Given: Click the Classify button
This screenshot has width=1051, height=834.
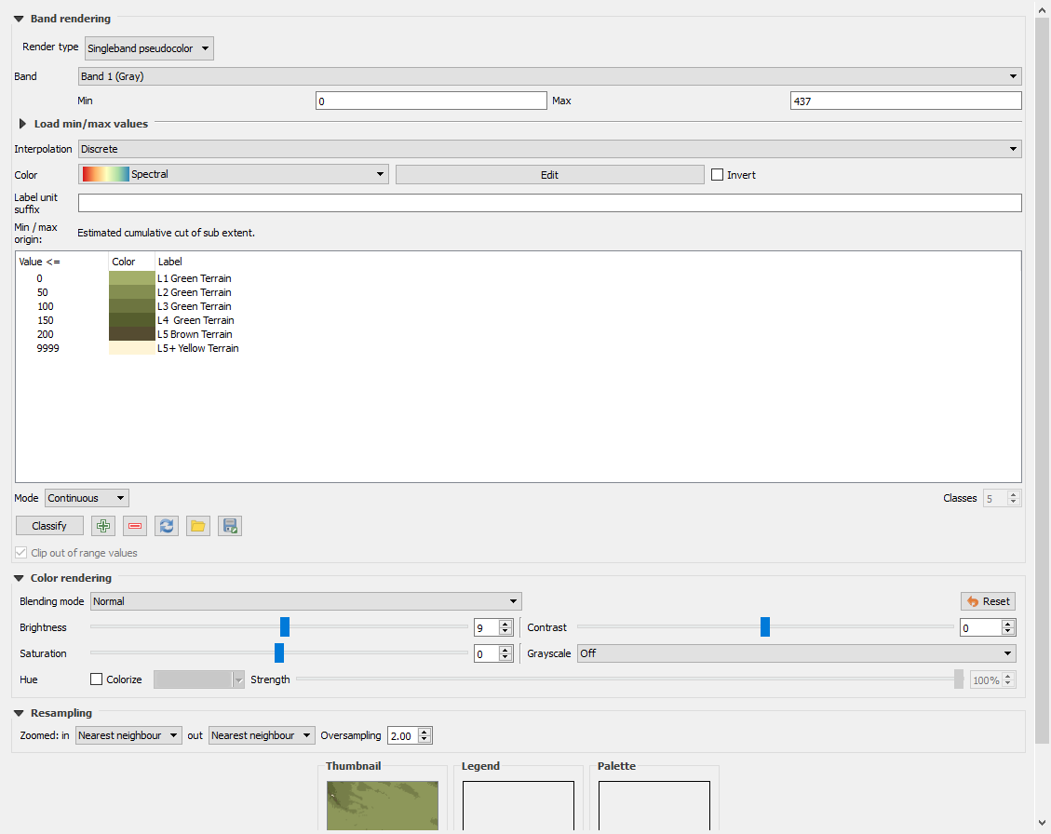Looking at the screenshot, I should point(48,526).
